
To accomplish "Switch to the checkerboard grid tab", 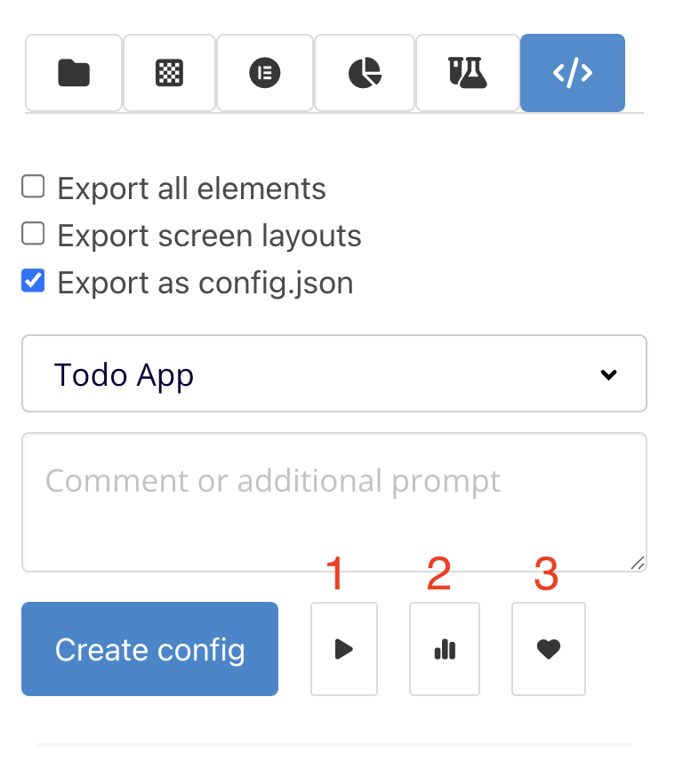I will click(x=169, y=73).
